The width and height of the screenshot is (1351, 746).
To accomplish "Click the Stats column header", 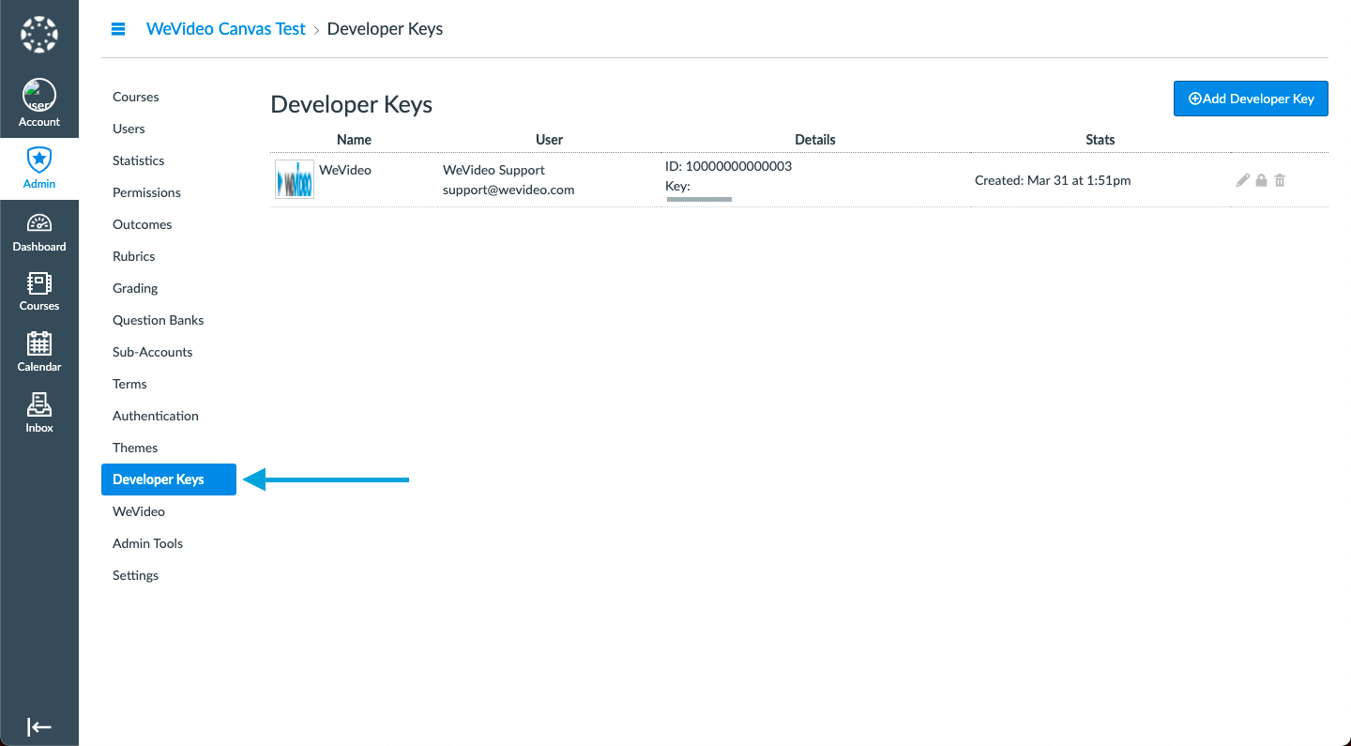I will [1101, 140].
